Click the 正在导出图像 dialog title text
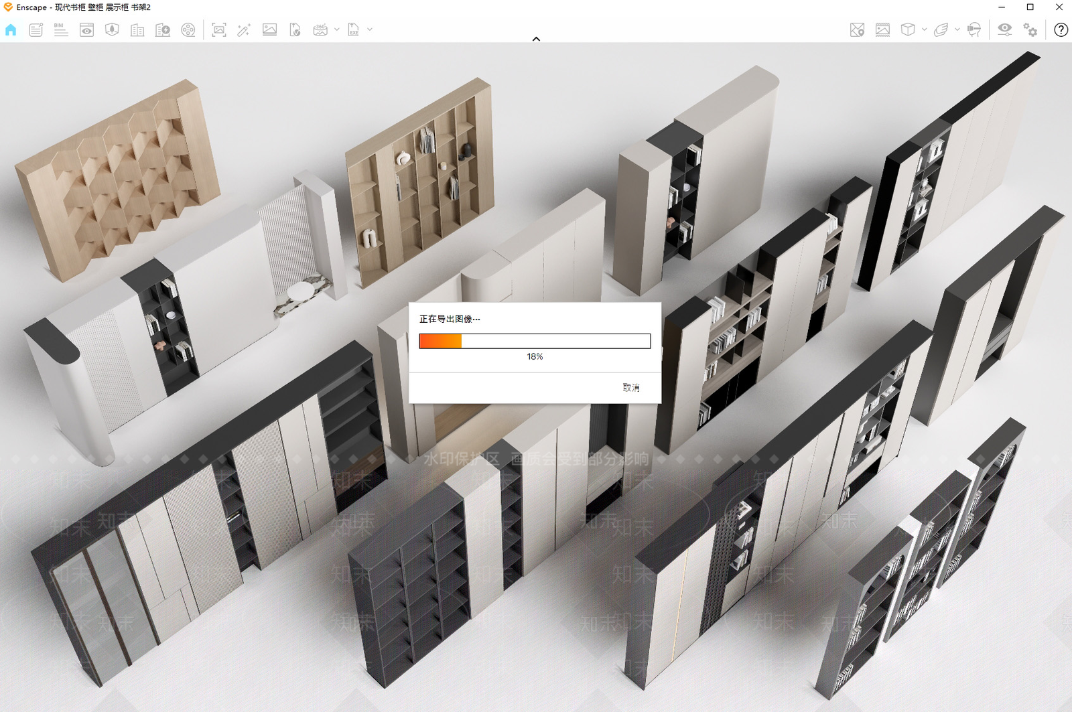The height and width of the screenshot is (712, 1072). pos(450,319)
